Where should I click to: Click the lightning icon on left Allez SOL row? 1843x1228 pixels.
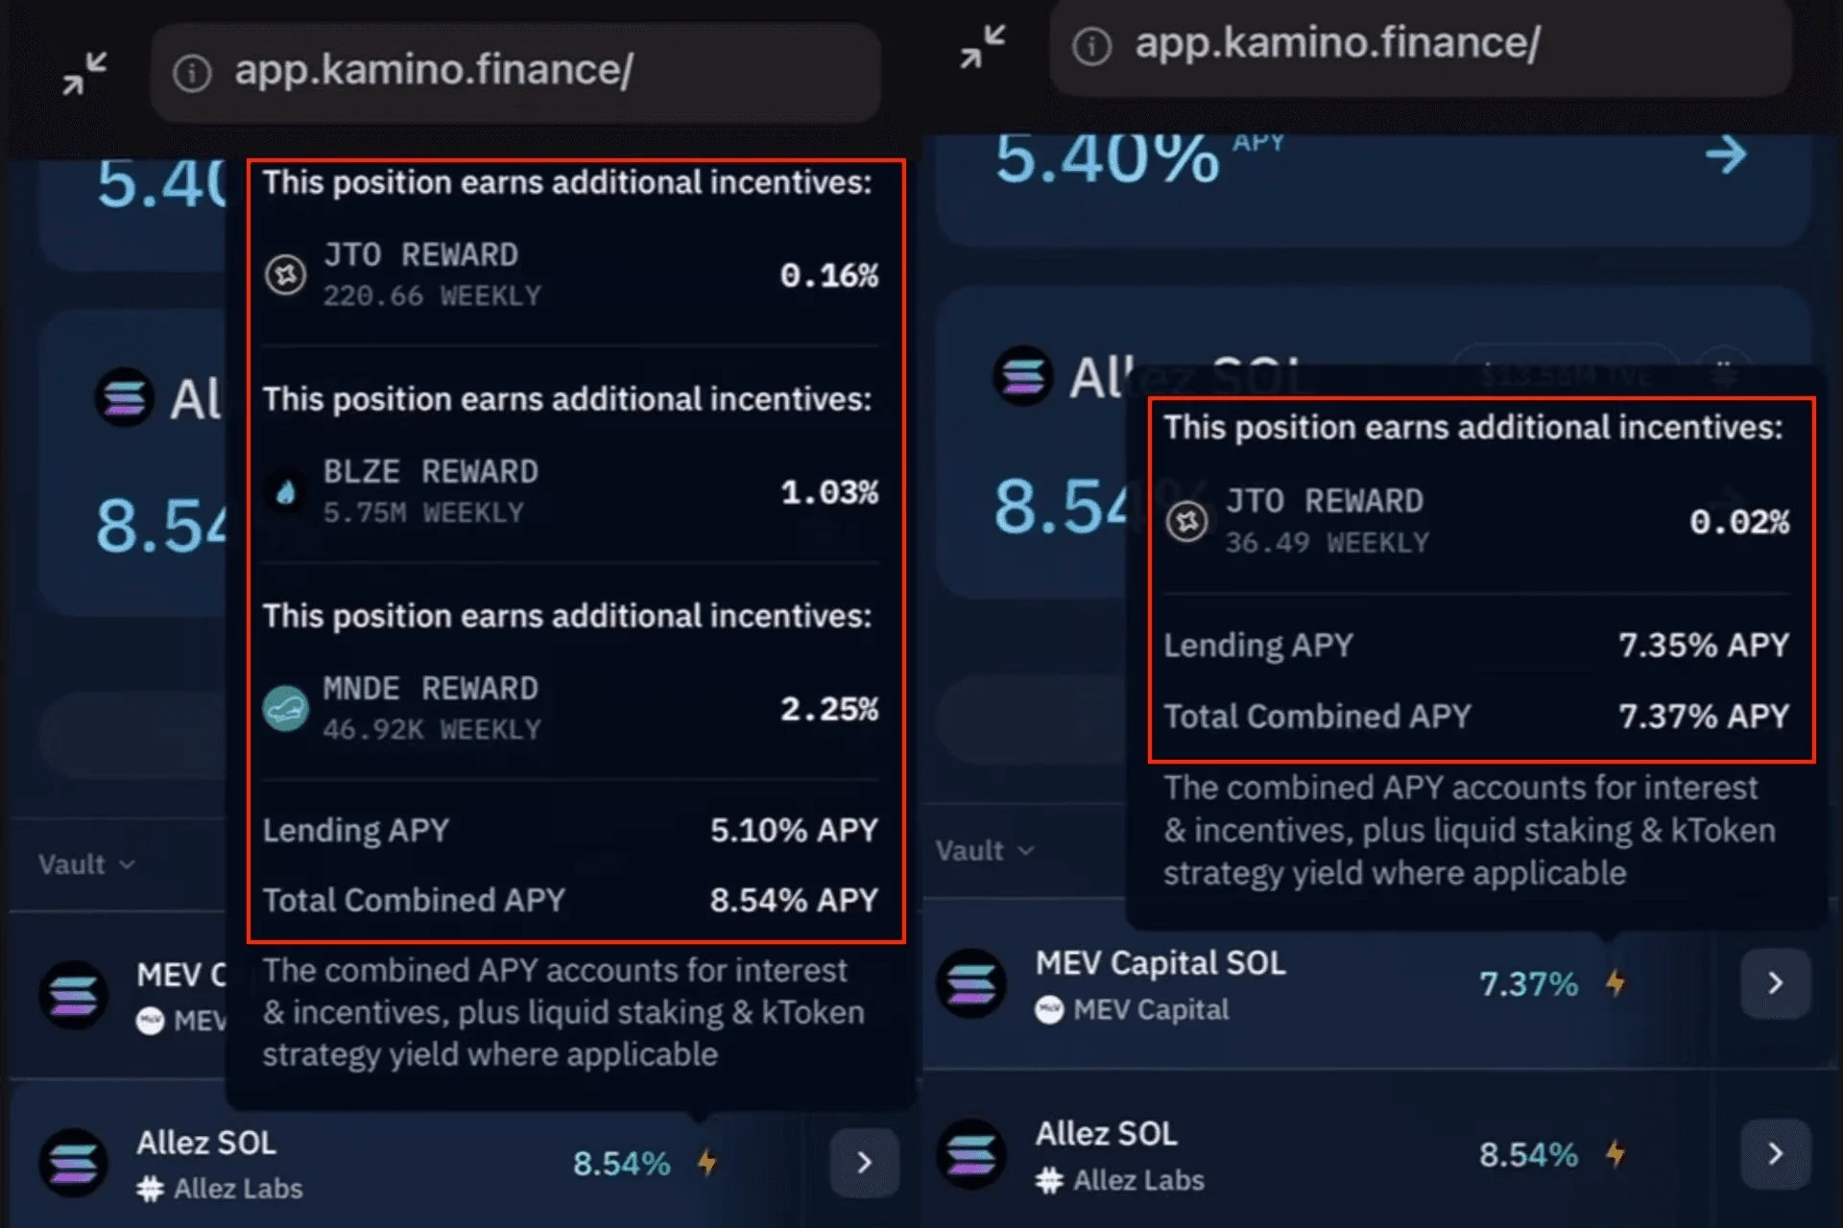click(707, 1162)
